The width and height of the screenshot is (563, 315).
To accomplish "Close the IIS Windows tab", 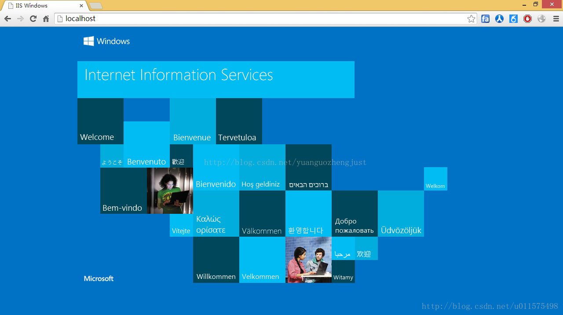I will pos(81,6).
